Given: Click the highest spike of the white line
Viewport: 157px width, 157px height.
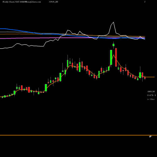Looking at the screenshot, I should 113,22.
